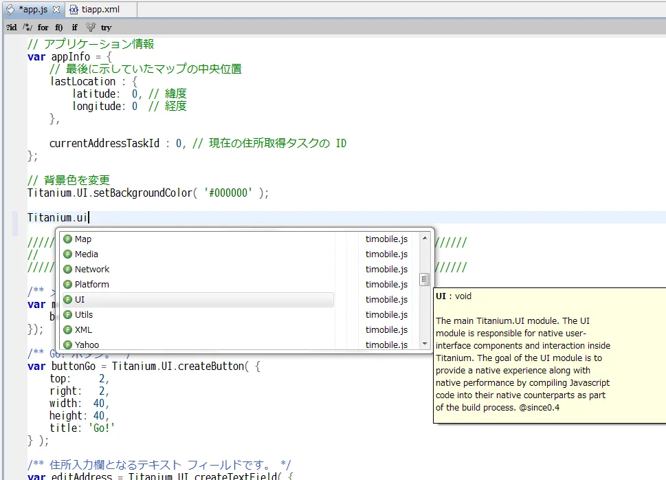Click the autocomplete list scrollbar thumb
The width and height of the screenshot is (666, 480).
425,279
